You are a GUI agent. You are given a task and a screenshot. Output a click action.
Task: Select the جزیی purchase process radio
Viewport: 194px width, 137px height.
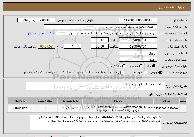coord(160,72)
